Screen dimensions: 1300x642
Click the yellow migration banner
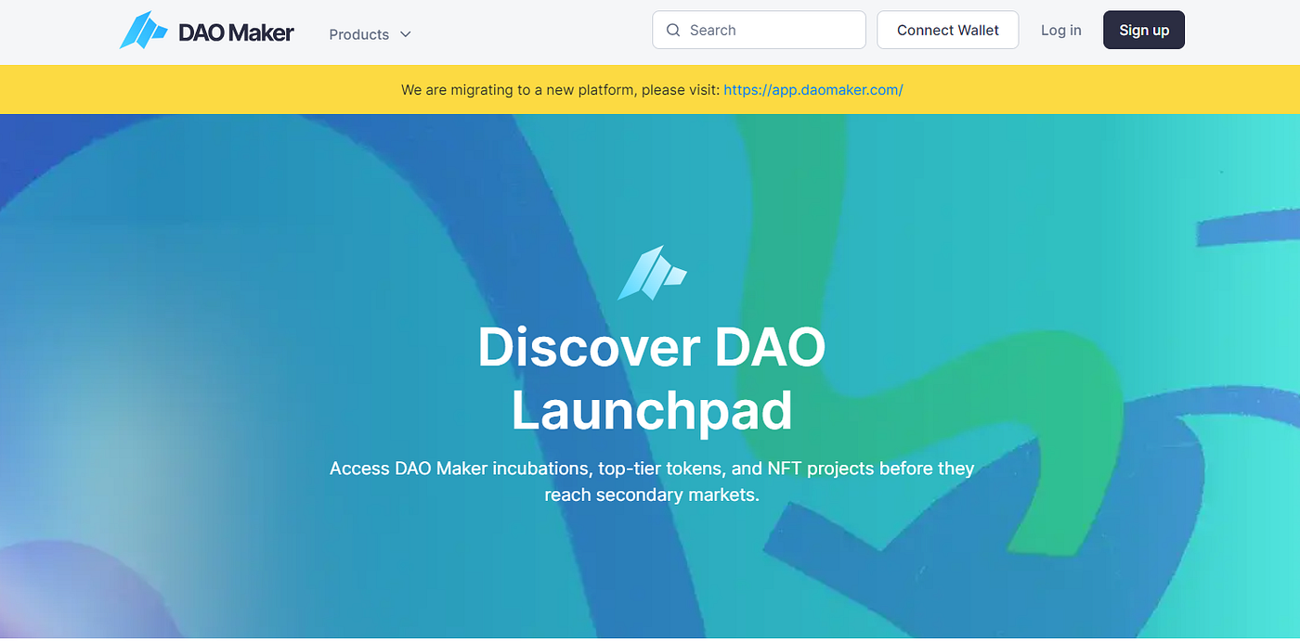[650, 89]
